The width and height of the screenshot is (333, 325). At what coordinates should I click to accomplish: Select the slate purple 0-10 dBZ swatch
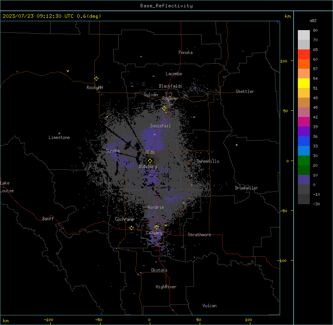(304, 180)
